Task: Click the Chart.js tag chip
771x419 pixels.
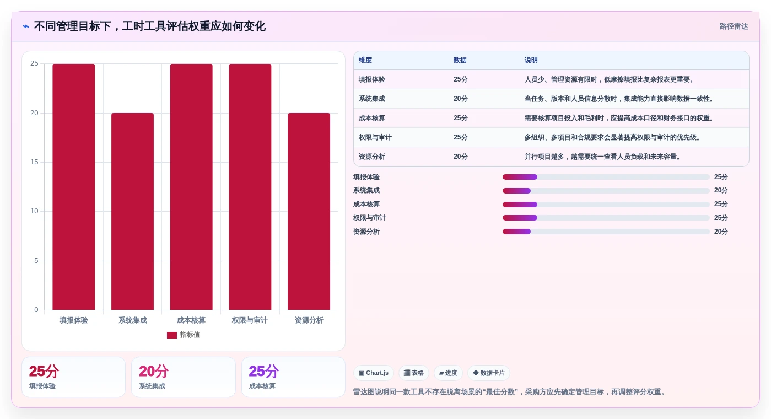Action: tap(374, 373)
